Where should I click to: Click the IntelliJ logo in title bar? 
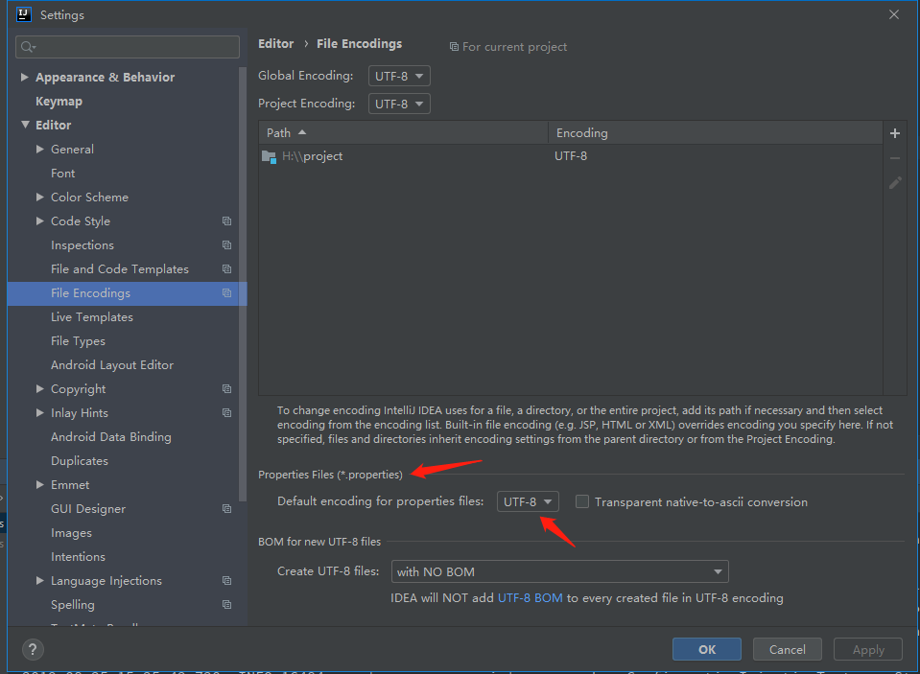[23, 14]
